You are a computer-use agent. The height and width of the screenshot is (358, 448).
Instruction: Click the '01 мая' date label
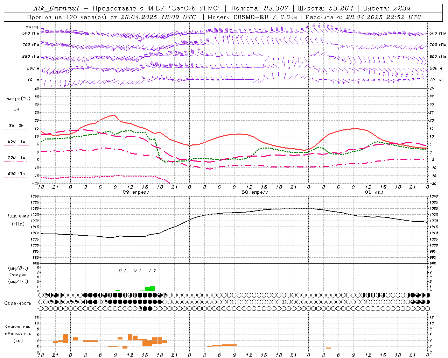coord(374,192)
